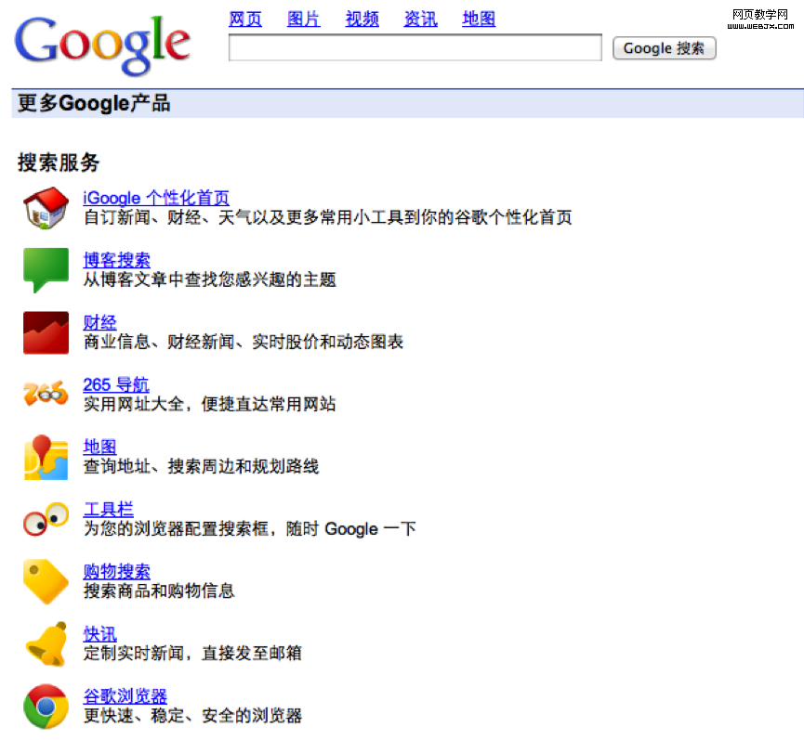Go to the 资讯 news tab
The image size is (804, 740).
(420, 19)
